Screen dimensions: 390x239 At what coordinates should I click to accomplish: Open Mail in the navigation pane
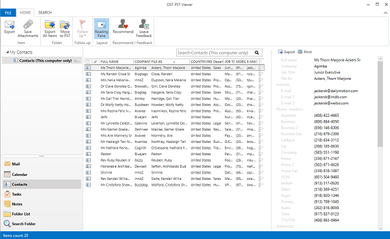pyautogui.click(x=42, y=164)
